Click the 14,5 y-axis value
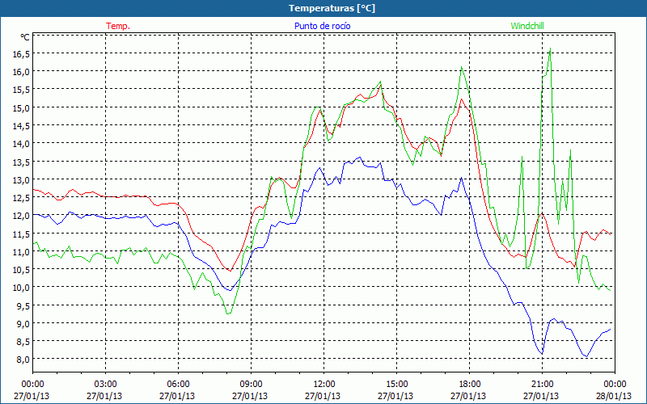Screen dimensions: 647x404 [x=22, y=125]
